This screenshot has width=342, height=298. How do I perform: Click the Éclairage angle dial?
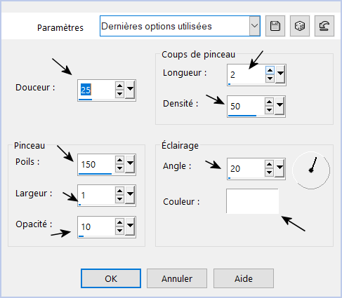311,170
